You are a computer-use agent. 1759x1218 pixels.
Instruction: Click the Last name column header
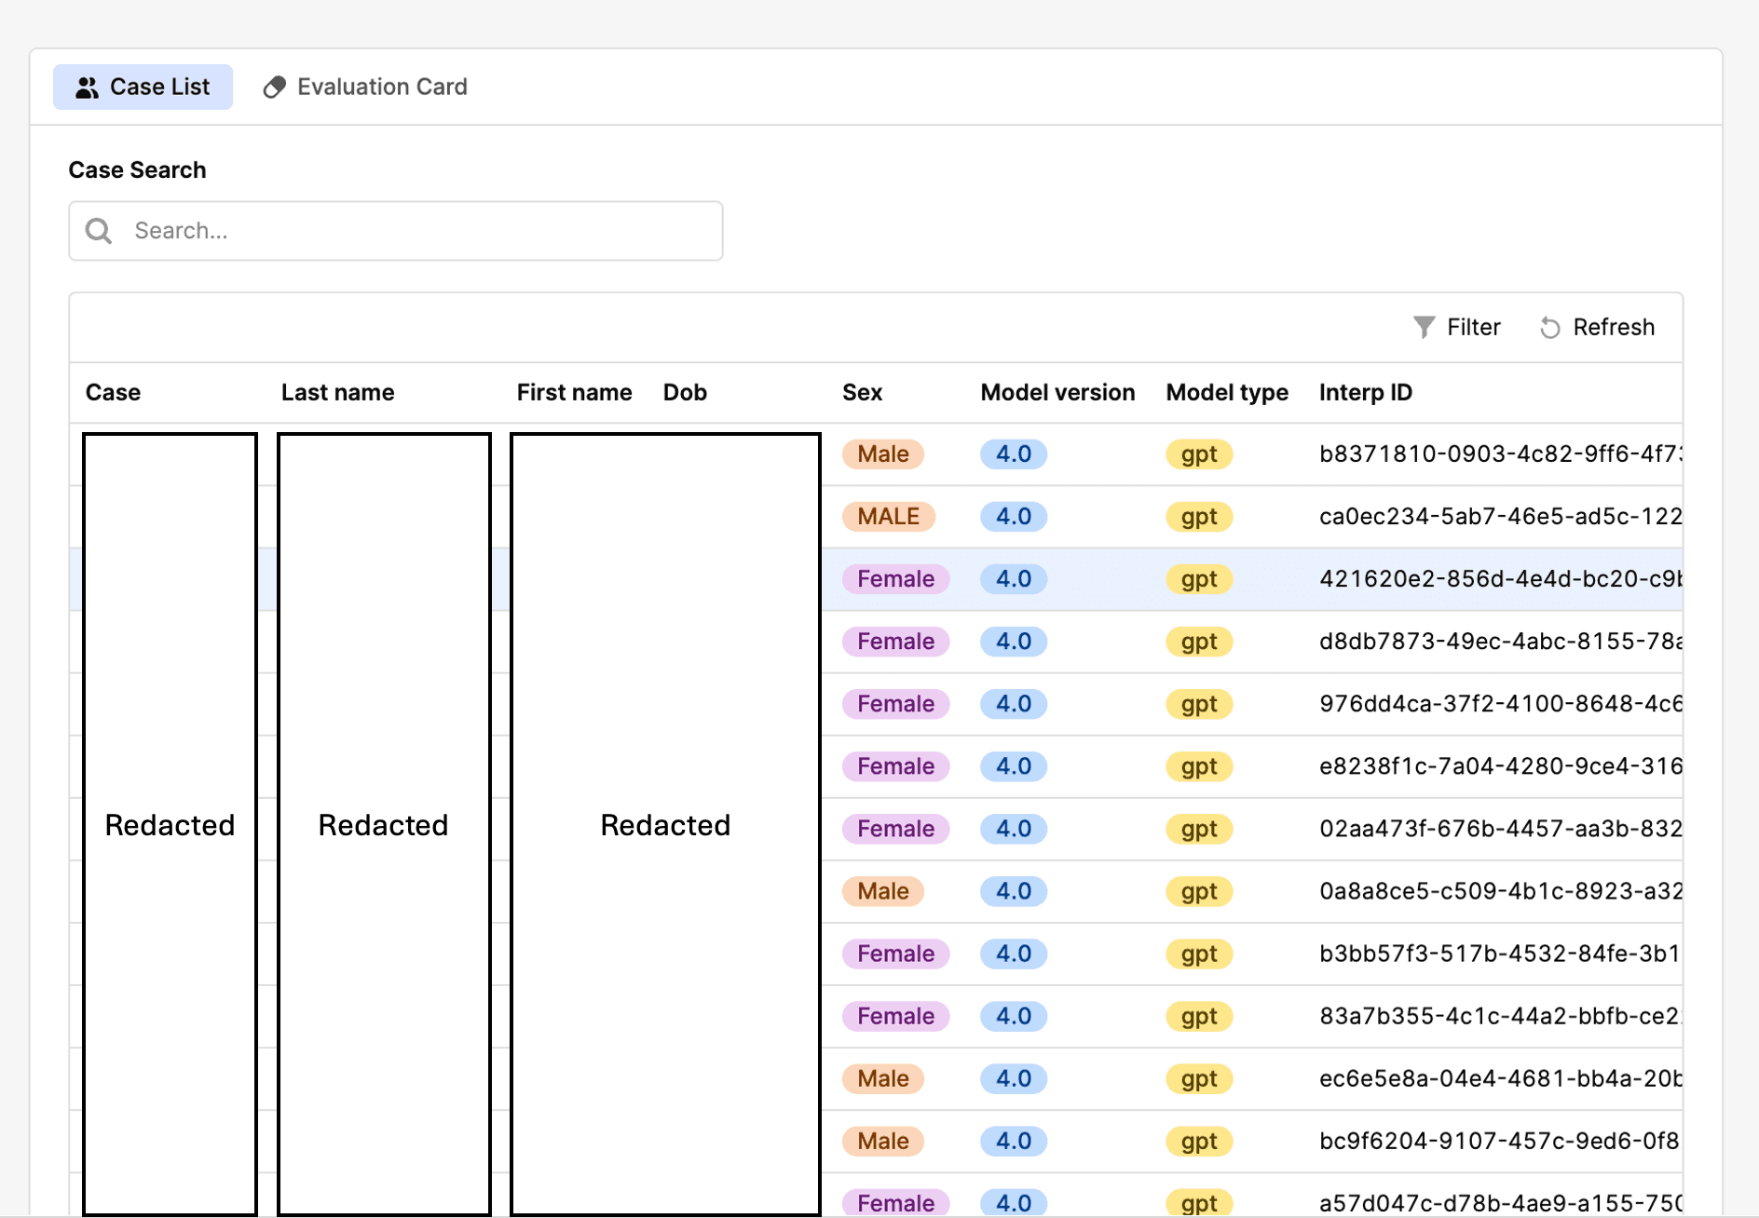coord(337,392)
